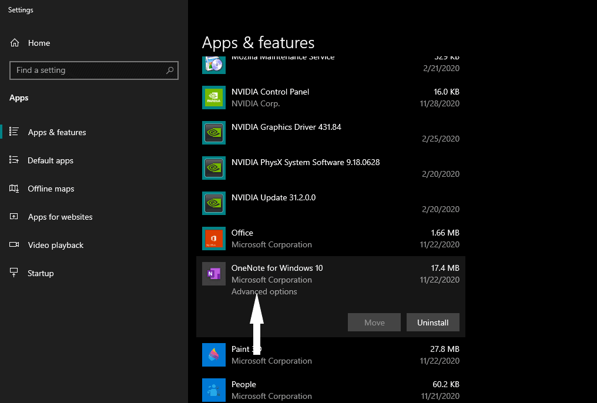
Task: Open Default apps settings
Action: (x=51, y=160)
